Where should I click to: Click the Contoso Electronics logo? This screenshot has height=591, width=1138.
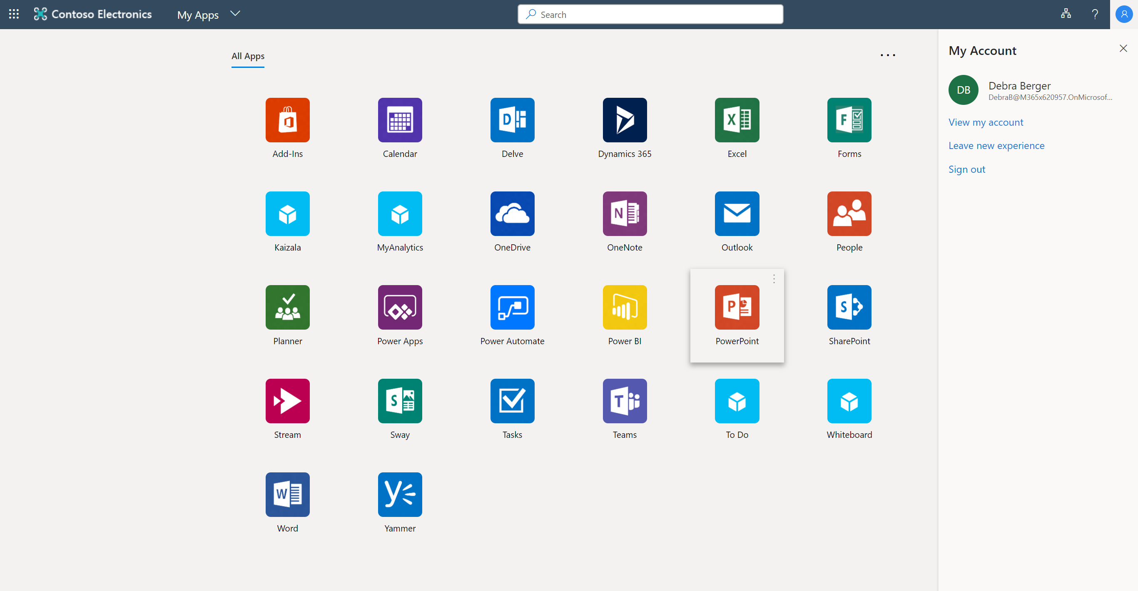point(93,14)
